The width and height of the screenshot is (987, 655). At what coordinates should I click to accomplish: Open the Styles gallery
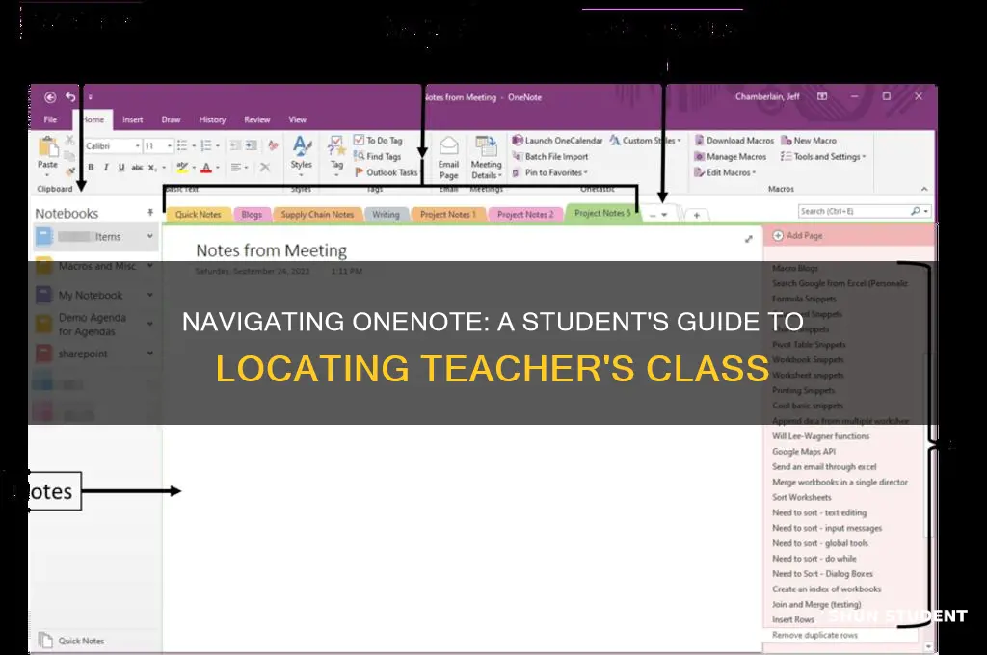pyautogui.click(x=302, y=153)
